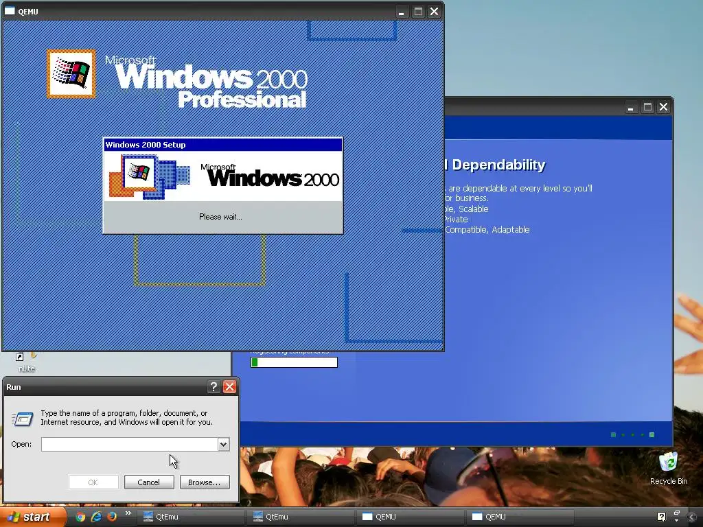Screen dimensions: 703x527
Task: Click Cancel in the Run dialog
Action: [149, 482]
